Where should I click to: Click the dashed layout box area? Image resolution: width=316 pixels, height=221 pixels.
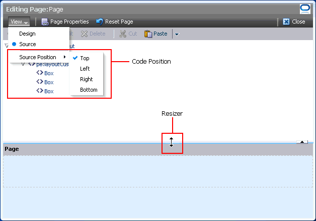(x=158, y=171)
